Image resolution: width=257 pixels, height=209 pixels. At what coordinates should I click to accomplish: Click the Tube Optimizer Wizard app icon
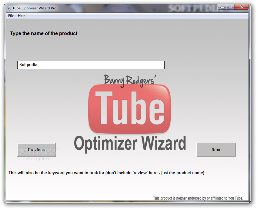click(x=9, y=8)
